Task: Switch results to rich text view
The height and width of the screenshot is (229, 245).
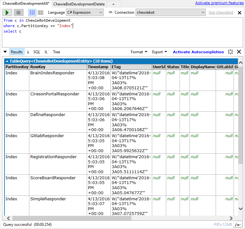Action: click(x=32, y=12)
